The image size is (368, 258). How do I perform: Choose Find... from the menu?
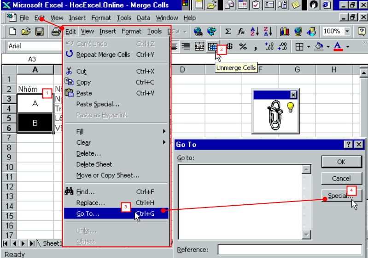[x=116, y=192]
